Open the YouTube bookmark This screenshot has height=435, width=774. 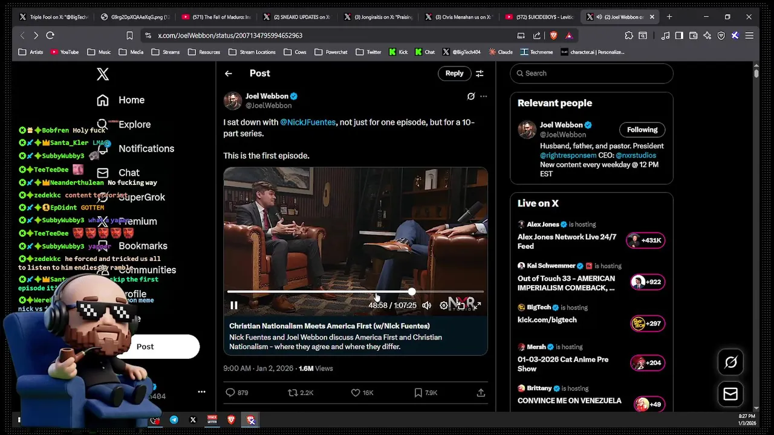65,52
